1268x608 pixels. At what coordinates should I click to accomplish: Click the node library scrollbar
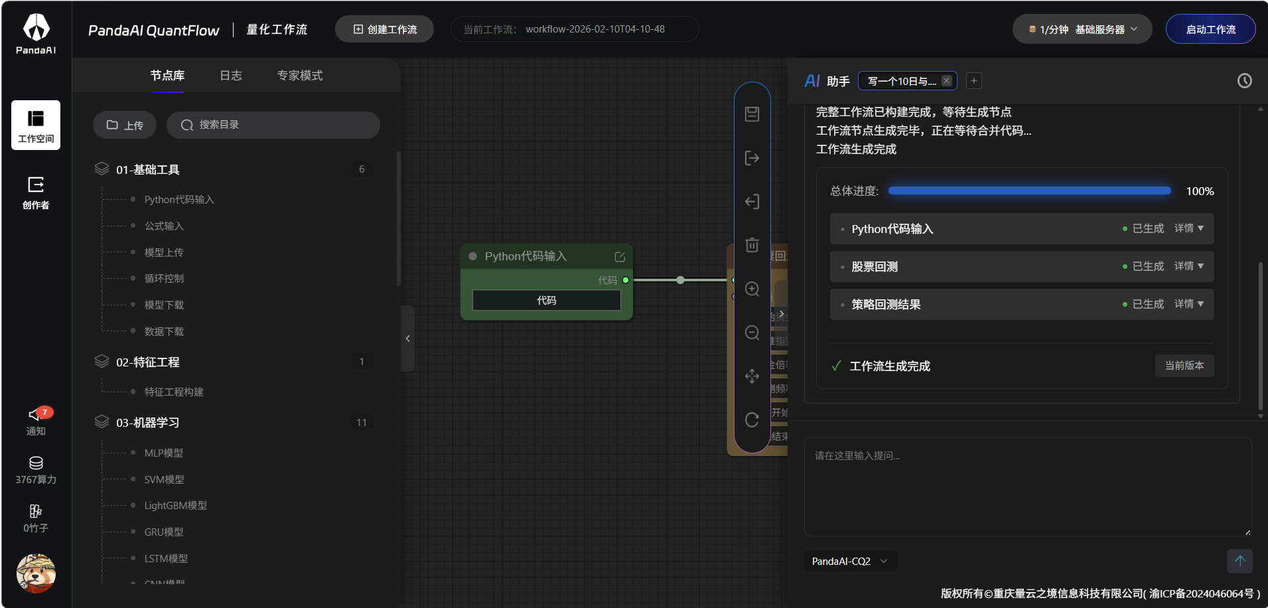tap(399, 219)
